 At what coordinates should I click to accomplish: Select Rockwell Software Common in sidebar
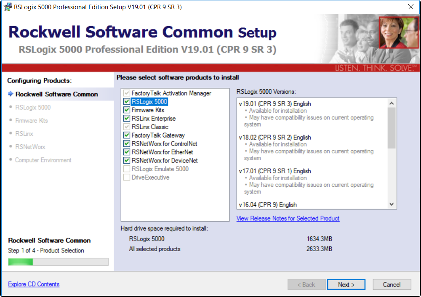click(x=57, y=94)
